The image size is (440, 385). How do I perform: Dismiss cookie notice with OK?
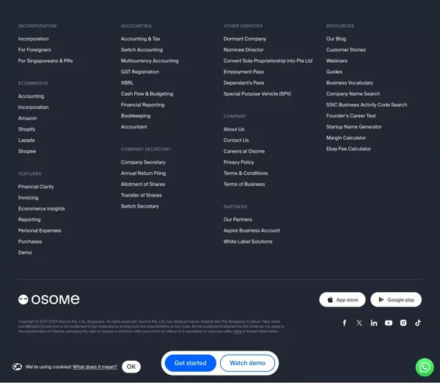coord(131,367)
